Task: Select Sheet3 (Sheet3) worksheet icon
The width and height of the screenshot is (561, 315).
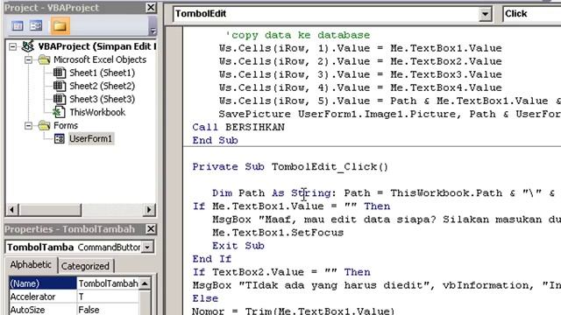Action: 60,99
